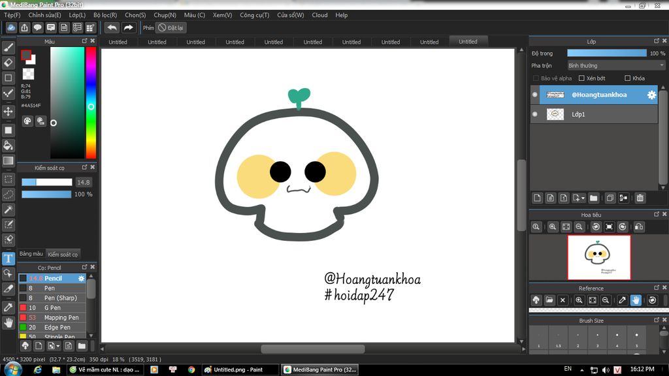Undock the Brush Size panel

[656, 320]
